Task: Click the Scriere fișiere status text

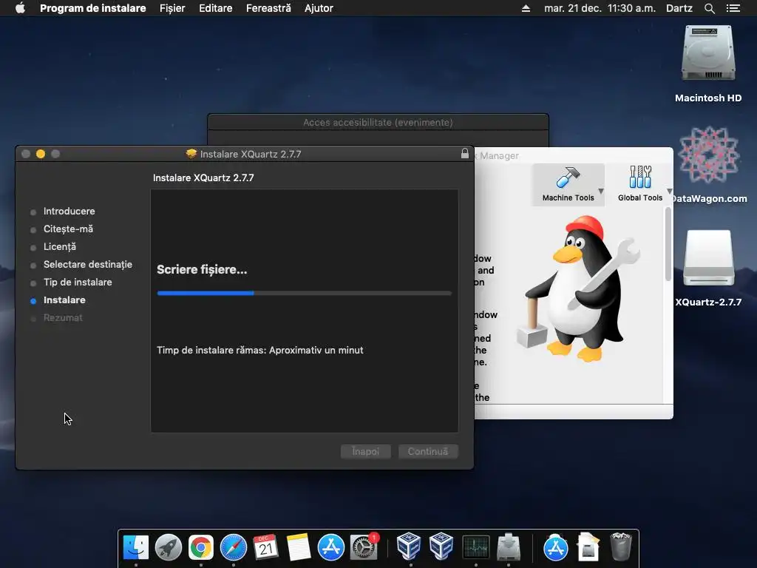Action: (202, 269)
